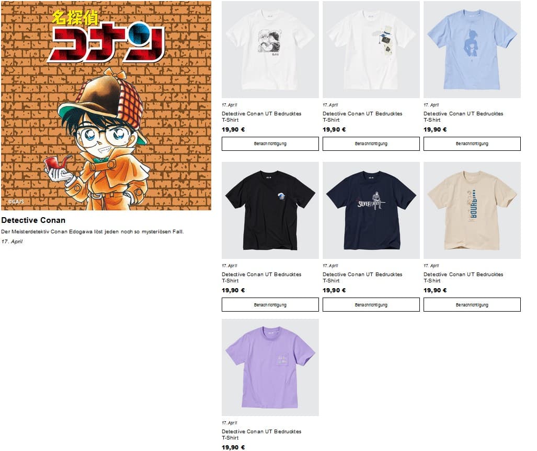View the beige Bourbon print T-shirt

(x=472, y=210)
